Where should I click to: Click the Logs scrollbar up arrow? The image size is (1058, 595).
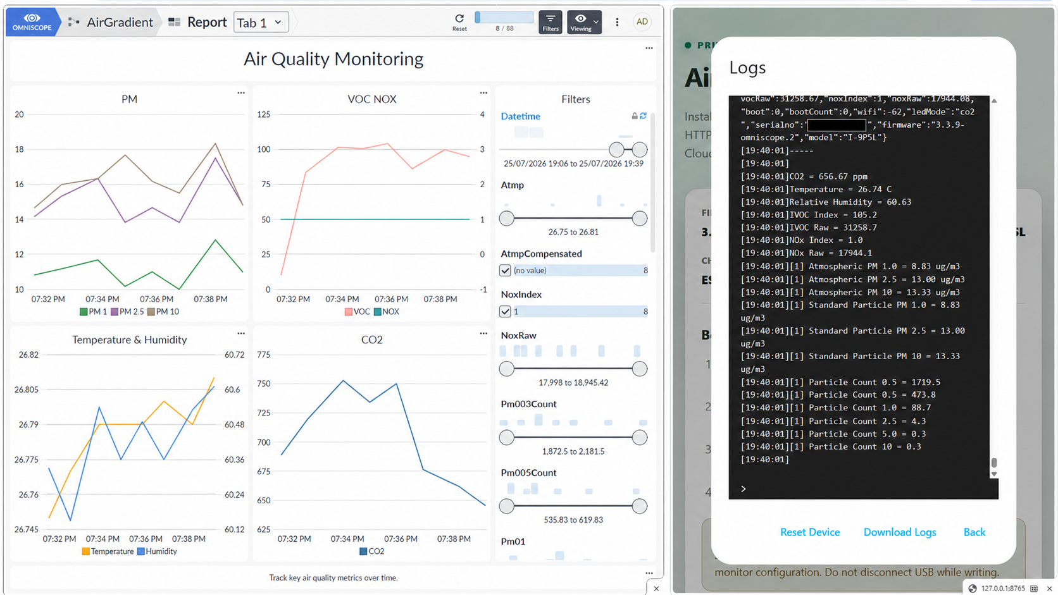(994, 101)
